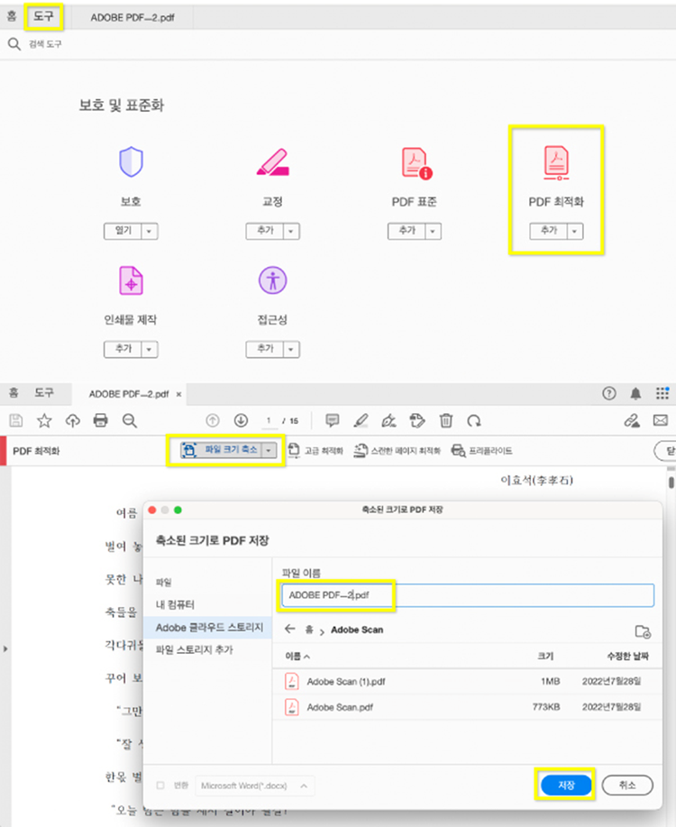Open the notifications bell icon
The height and width of the screenshot is (827, 676).
(636, 393)
